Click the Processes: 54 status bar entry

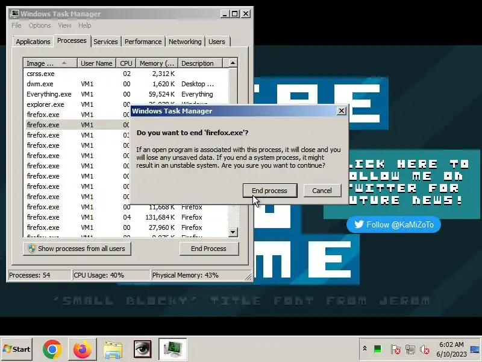click(39, 275)
